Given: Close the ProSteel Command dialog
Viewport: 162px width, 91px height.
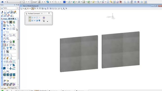Looking at the screenshot, I should tap(49, 13).
